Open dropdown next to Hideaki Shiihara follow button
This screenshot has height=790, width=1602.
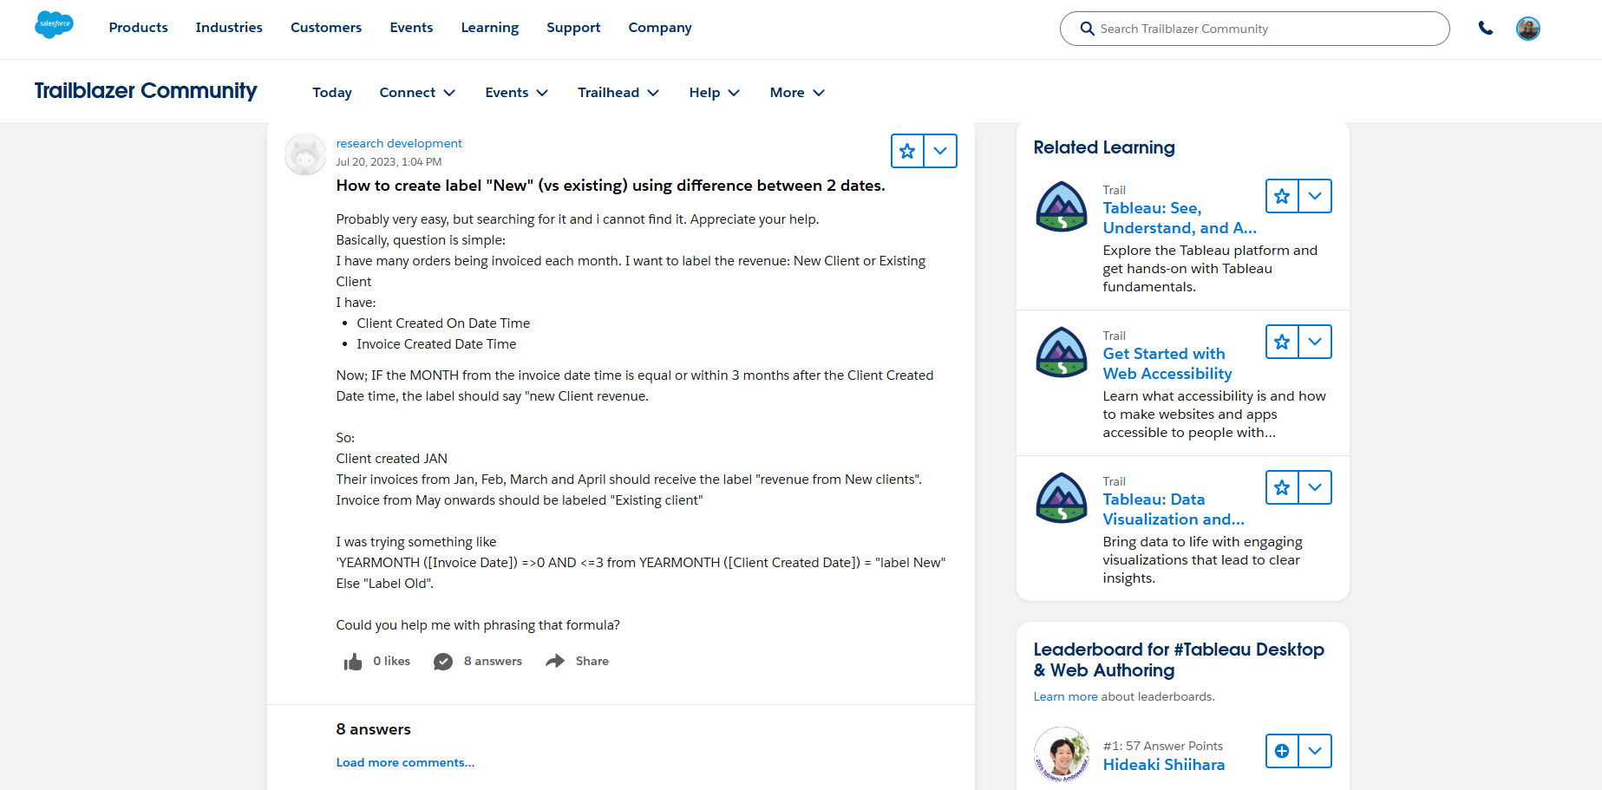(1315, 751)
